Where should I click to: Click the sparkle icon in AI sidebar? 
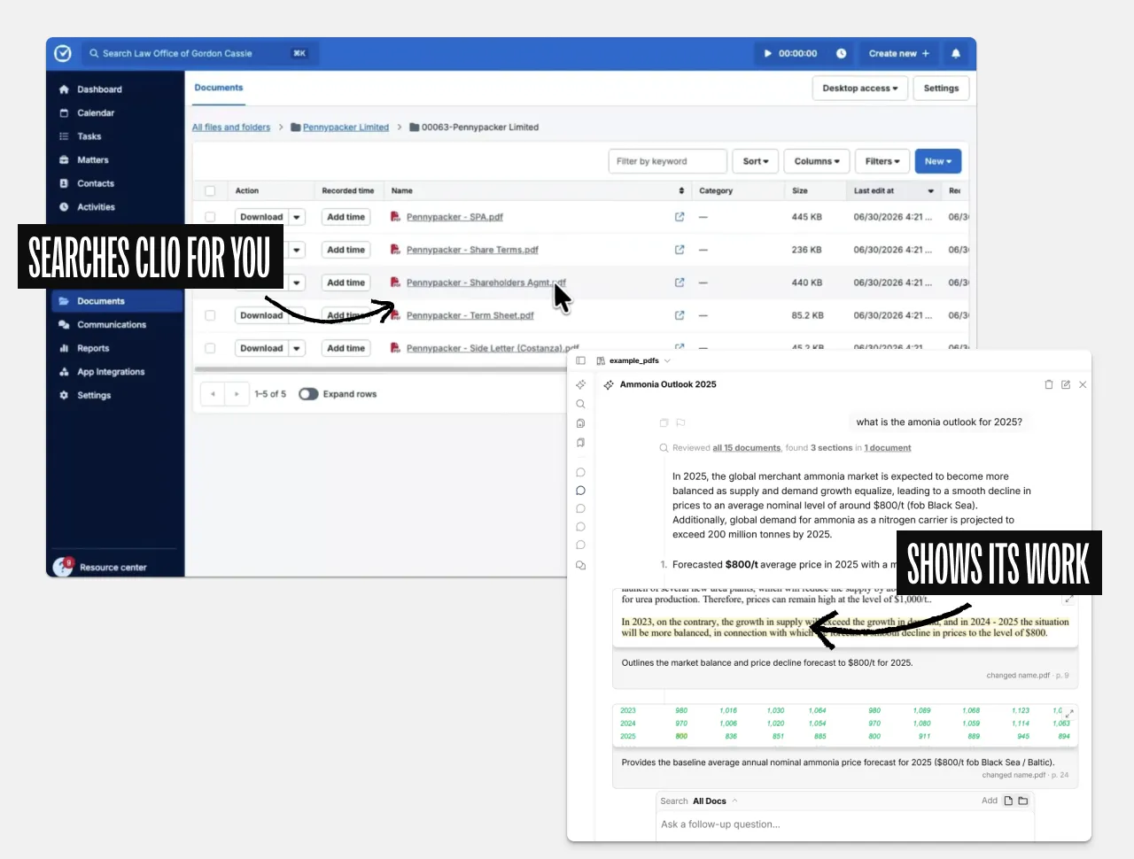click(x=580, y=384)
